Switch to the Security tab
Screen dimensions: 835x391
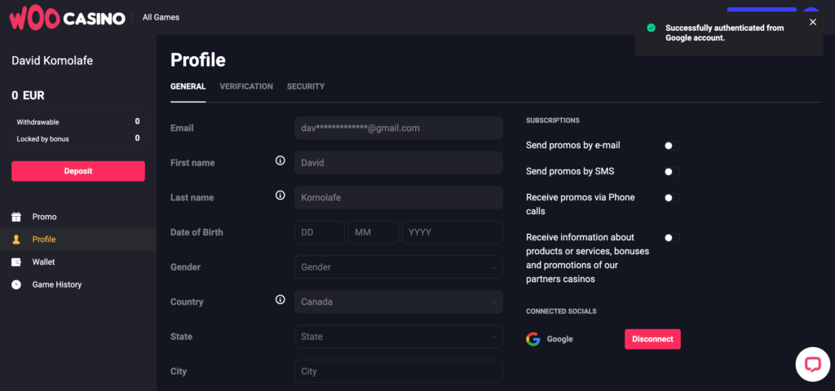306,86
